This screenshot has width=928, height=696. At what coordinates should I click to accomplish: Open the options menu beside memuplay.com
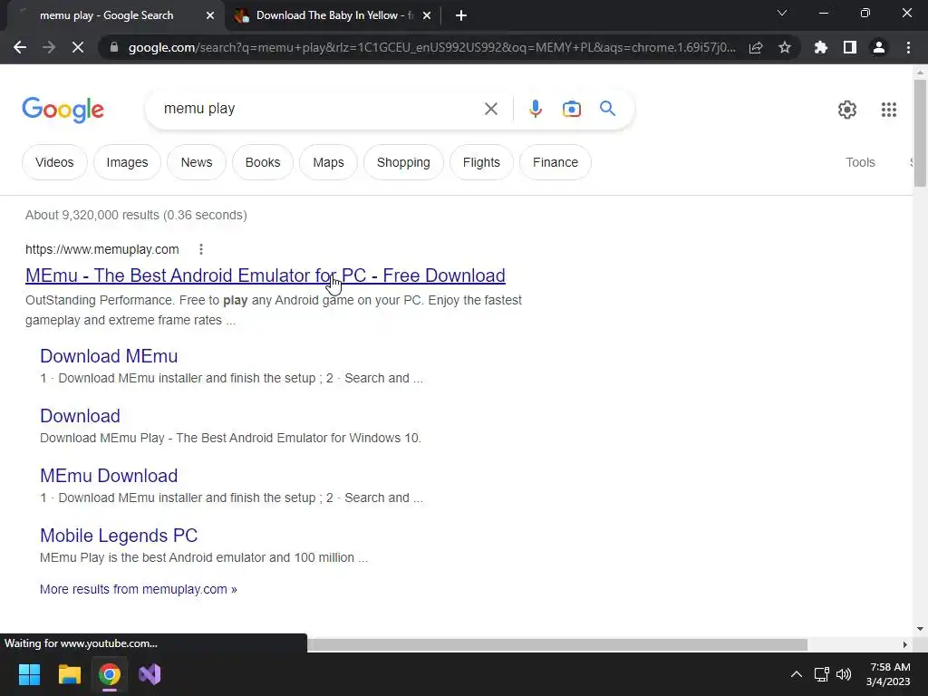(x=201, y=249)
